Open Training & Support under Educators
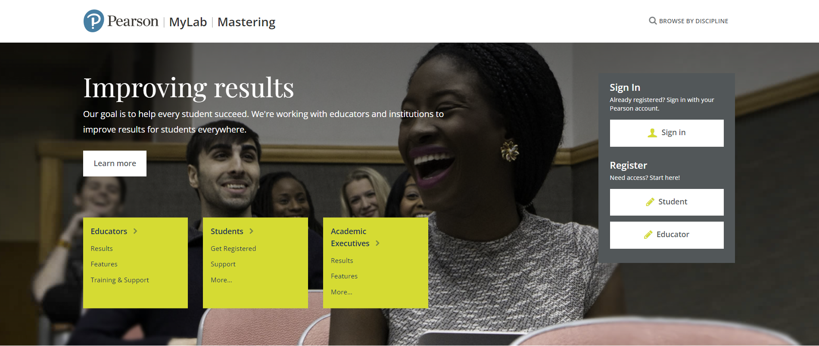Viewport: 819px width, 346px height. click(120, 280)
